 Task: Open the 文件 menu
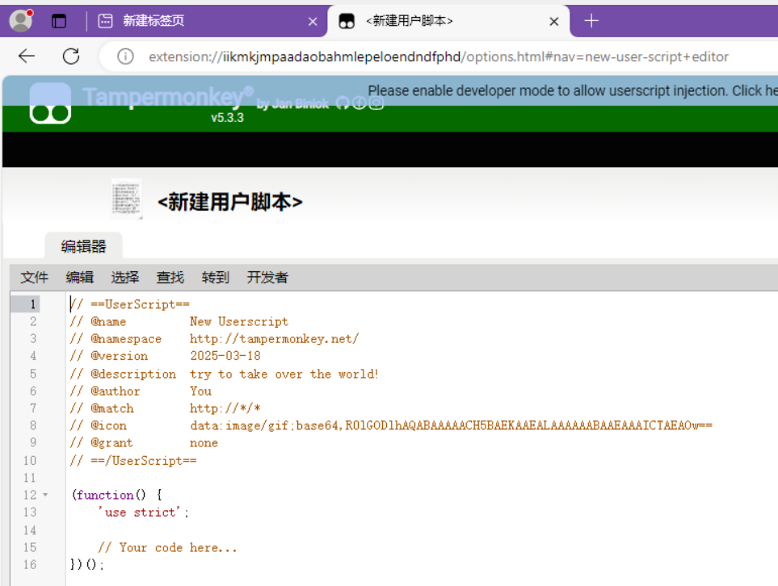point(35,278)
